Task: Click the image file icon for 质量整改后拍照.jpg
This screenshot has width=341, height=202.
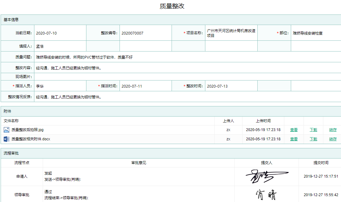Action: pos(7,130)
